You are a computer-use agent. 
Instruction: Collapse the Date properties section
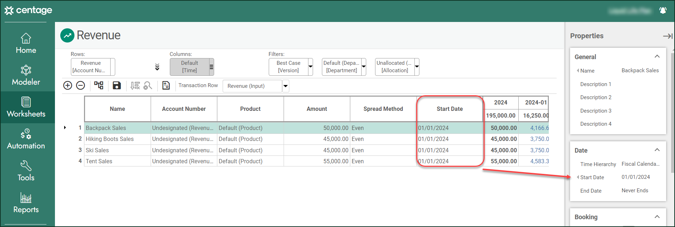(x=657, y=150)
